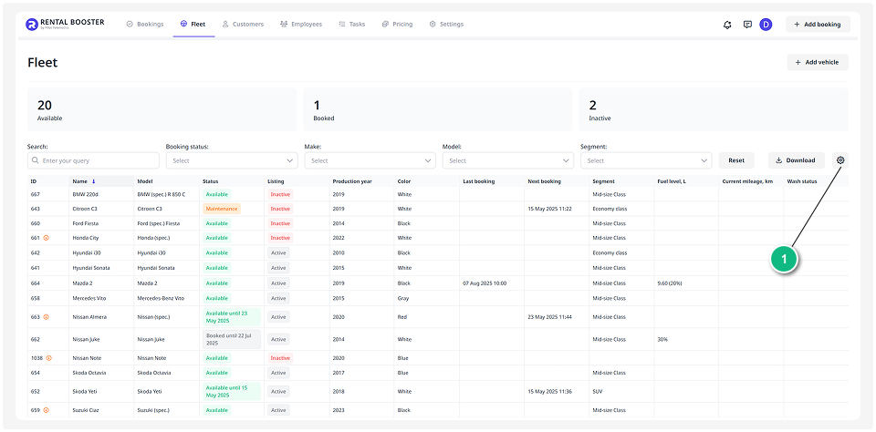Viewport: 876px width, 432px height.
Task: Click the warning icon beside ID 1038
Action: point(49,358)
